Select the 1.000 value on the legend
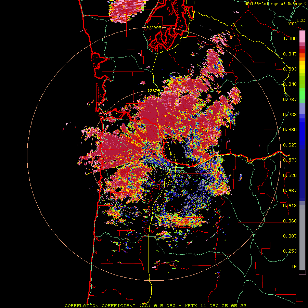This screenshot has height=308, width=308. pos(290,38)
